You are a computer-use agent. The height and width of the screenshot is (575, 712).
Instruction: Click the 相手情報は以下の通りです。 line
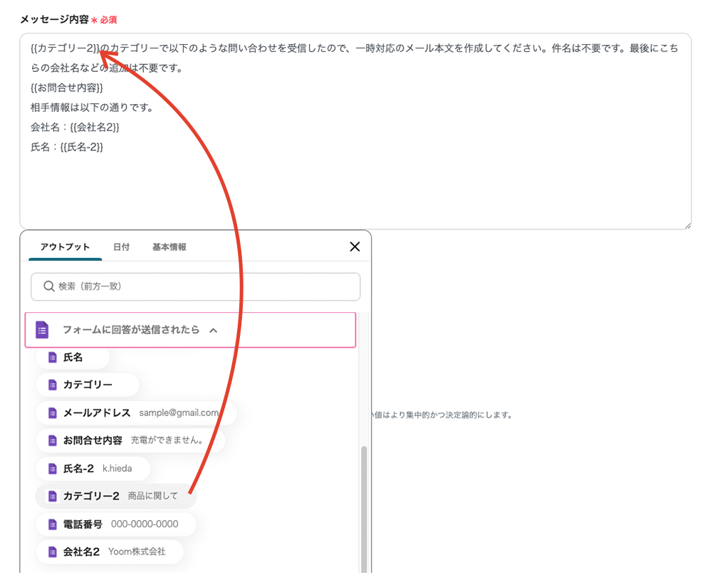tap(93, 108)
